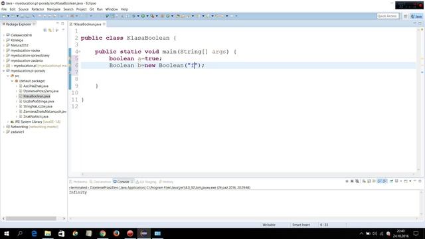Open the File menu
Image resolution: width=425 pixels, height=239 pixels.
coord(4,9)
